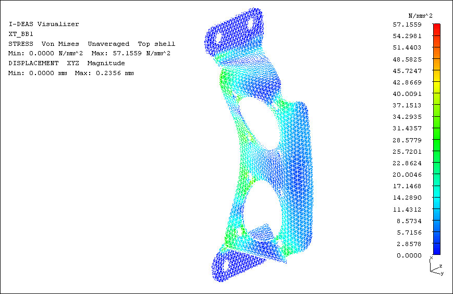Select the 'I-DEAS Visualizer' title text
Screen dimensions: 453x294
pyautogui.click(x=44, y=24)
